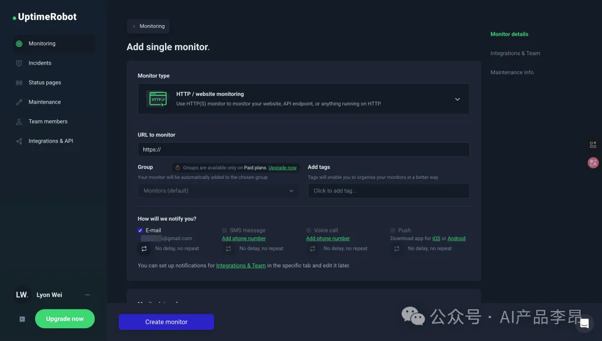Viewport: 602px width, 341px height.
Task: Click the Incidents shield icon
Action: [x=19, y=63]
